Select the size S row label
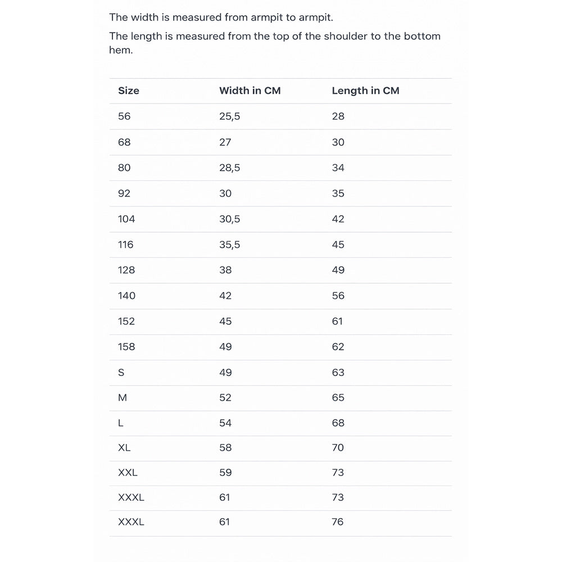 coord(121,373)
